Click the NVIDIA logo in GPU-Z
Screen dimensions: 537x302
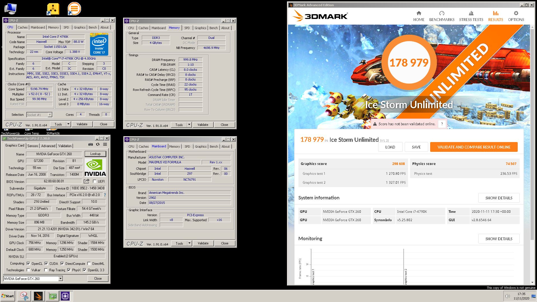pyautogui.click(x=95, y=167)
